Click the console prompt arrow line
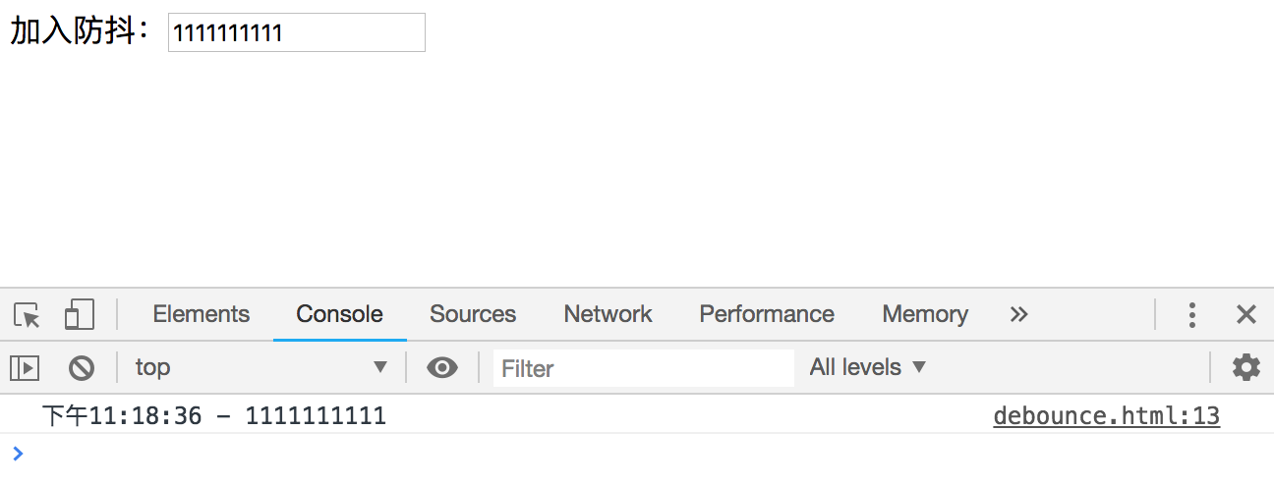The width and height of the screenshot is (1274, 485). coord(637,454)
